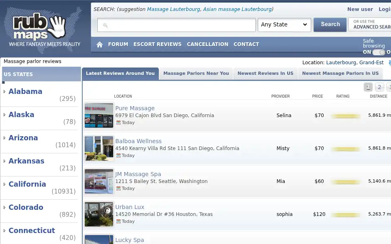Click the Asian massage Lauterbourg suggestion
This screenshot has width=391, height=244.
pos(237,9)
